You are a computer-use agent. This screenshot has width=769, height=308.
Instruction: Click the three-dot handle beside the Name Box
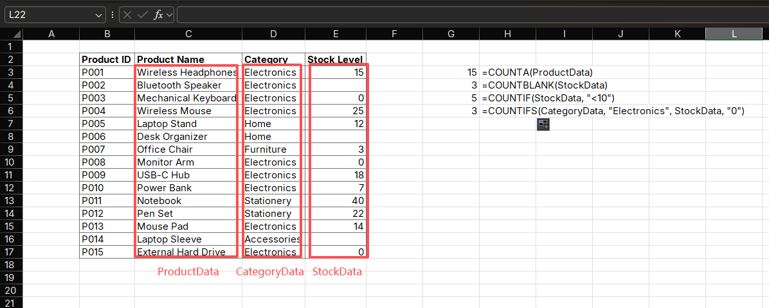click(x=113, y=14)
